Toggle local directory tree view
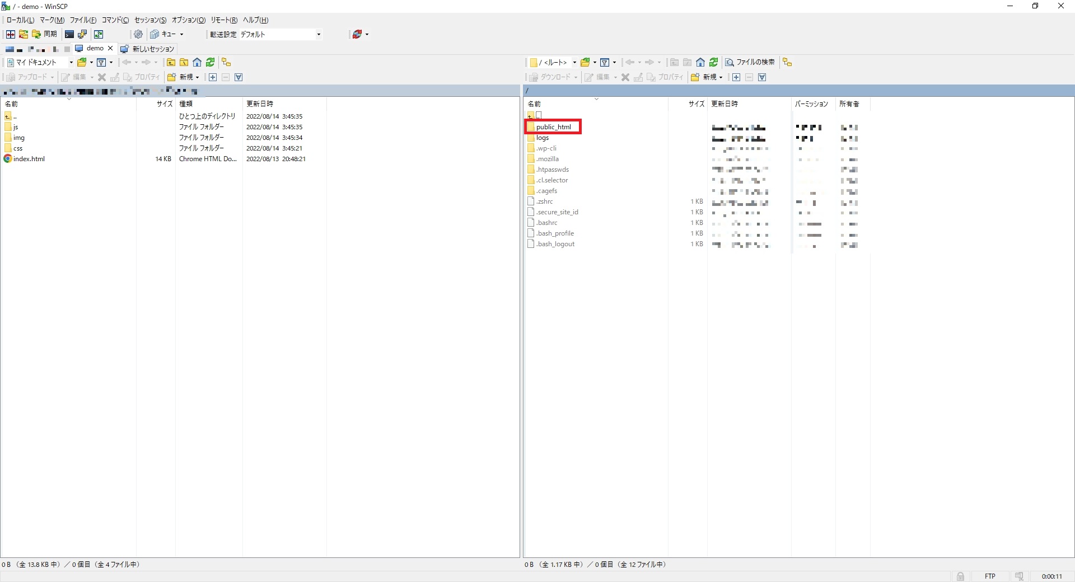Viewport: 1075px width, 582px height. point(226,62)
